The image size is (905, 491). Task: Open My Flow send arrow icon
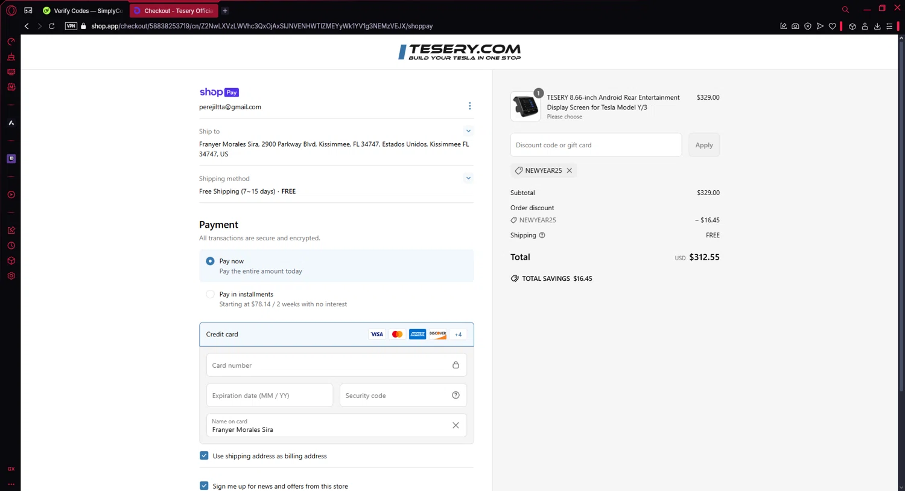click(x=820, y=26)
